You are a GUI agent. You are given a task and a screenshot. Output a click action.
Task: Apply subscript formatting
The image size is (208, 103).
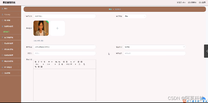coord(71,62)
